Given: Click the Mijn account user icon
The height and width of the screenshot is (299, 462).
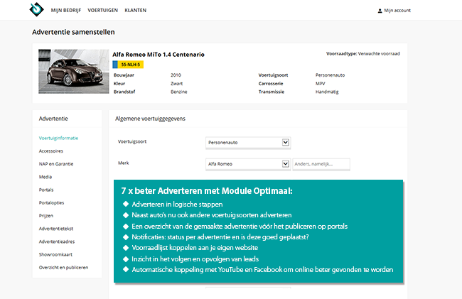Looking at the screenshot, I should (x=380, y=11).
